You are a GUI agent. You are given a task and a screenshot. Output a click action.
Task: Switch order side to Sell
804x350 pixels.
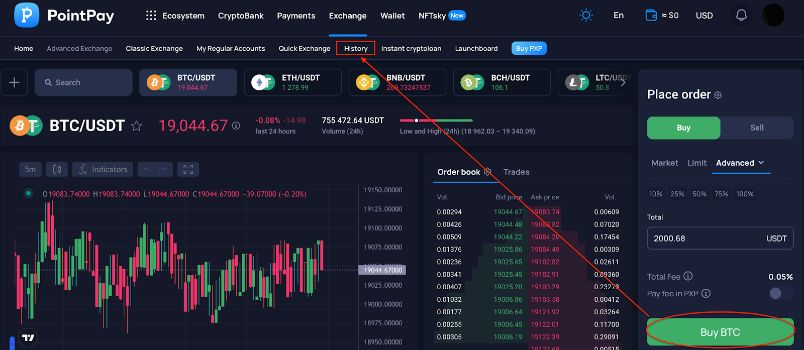pos(757,128)
